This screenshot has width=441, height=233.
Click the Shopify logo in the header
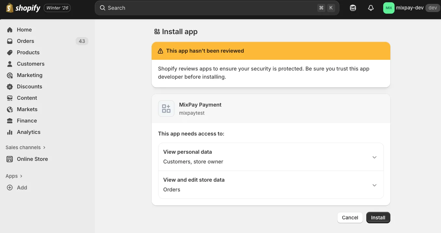tap(23, 8)
